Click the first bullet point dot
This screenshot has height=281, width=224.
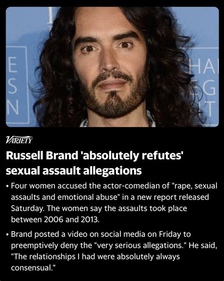[7, 186]
